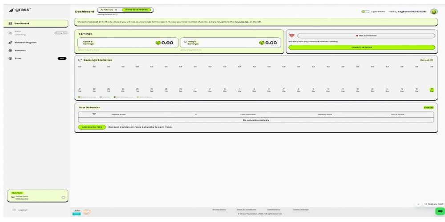
Task: Open the green chat support widget
Action: pyautogui.click(x=439, y=211)
